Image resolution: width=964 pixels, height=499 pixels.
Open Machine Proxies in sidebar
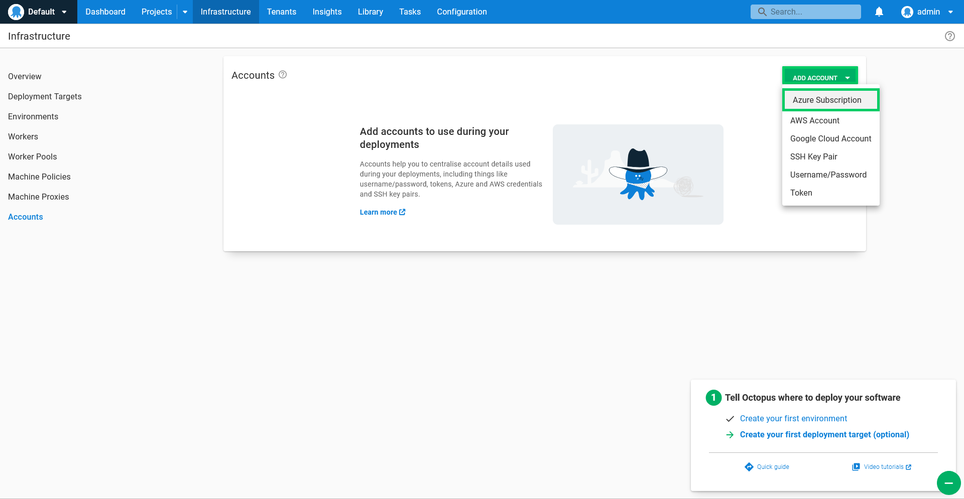39,197
